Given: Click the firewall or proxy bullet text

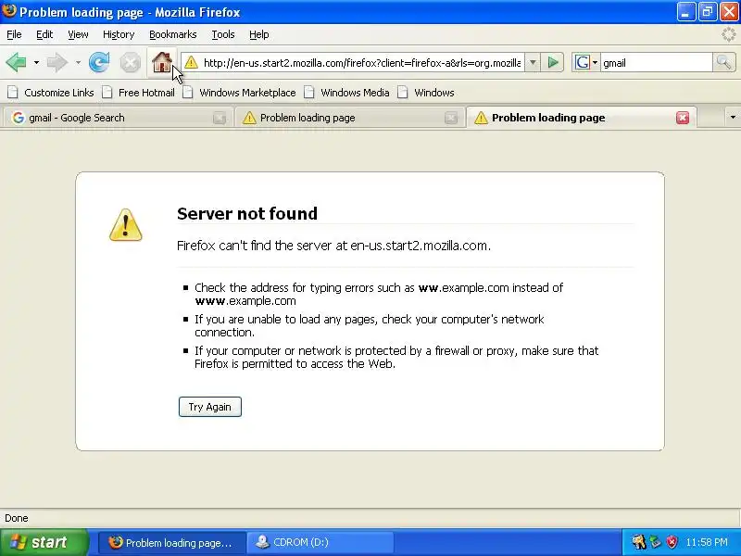Looking at the screenshot, I should point(396,357).
